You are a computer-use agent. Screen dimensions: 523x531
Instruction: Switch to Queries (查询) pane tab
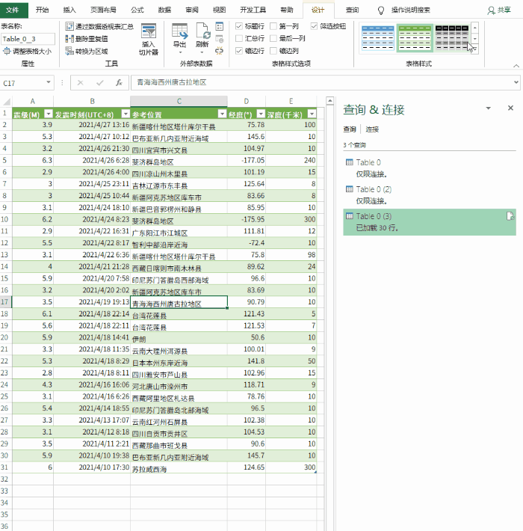350,129
